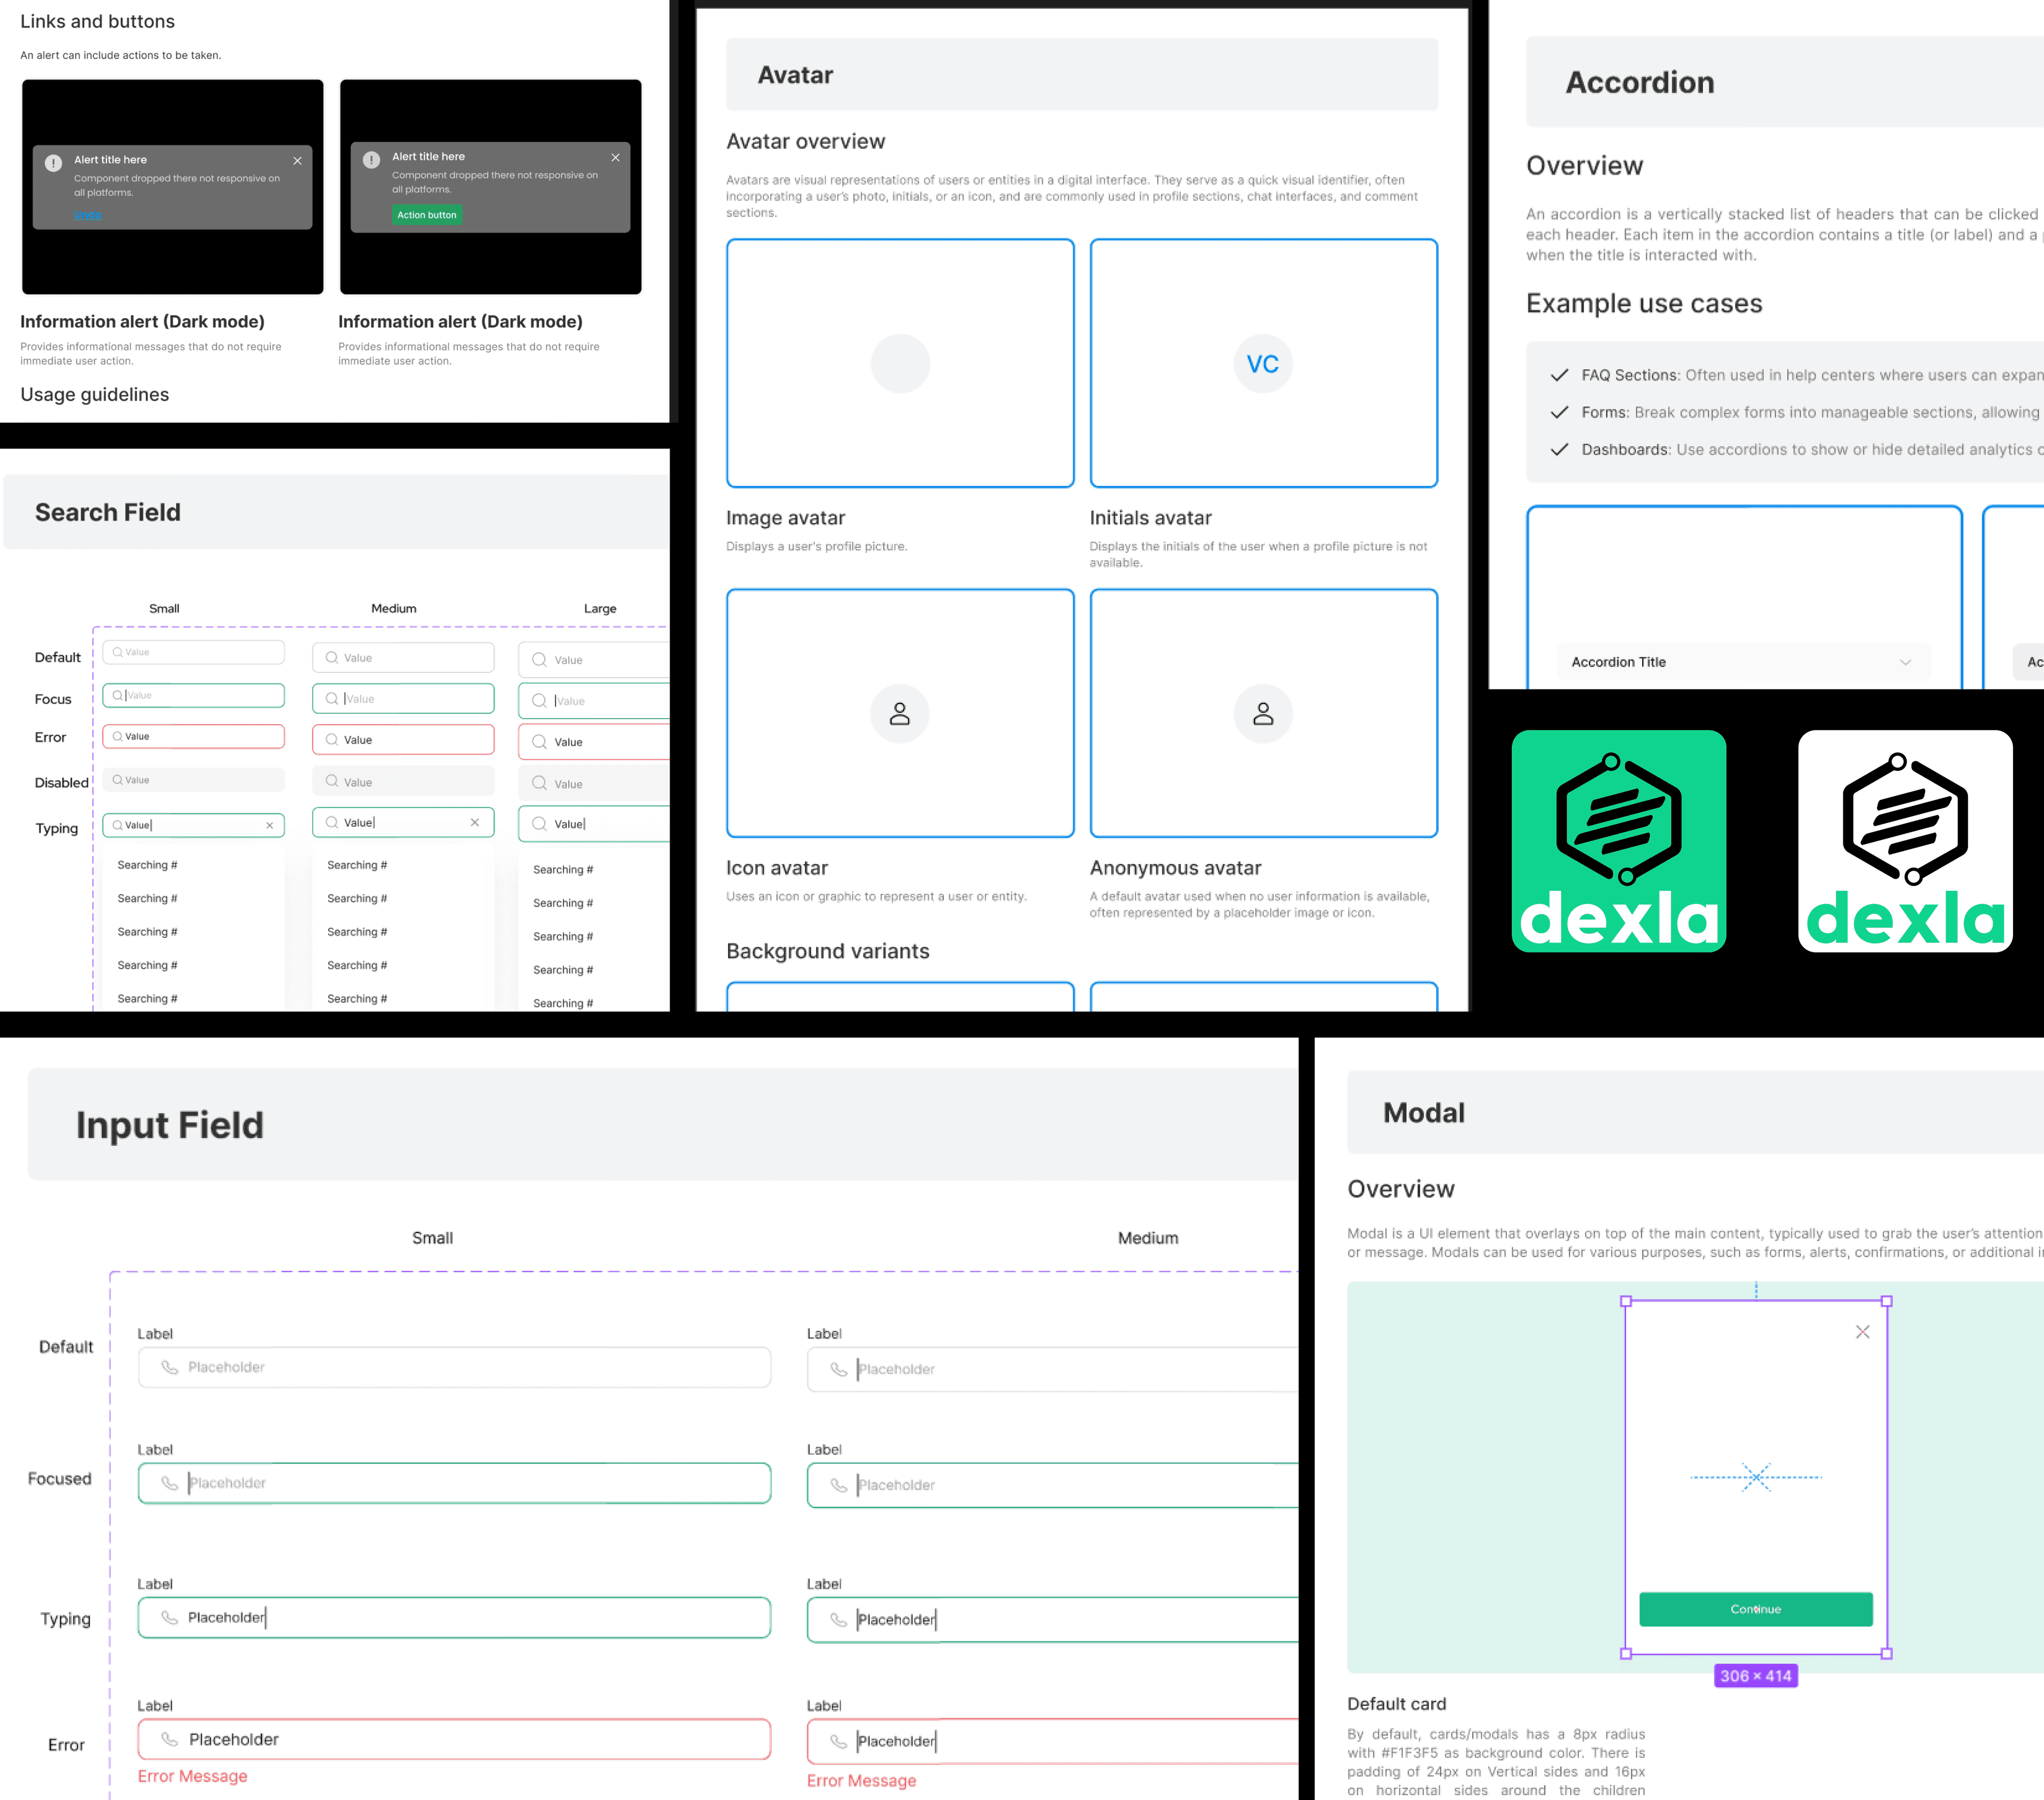
Task: Click inside the Medium Typing Placeholder input
Action: click(x=1052, y=1619)
